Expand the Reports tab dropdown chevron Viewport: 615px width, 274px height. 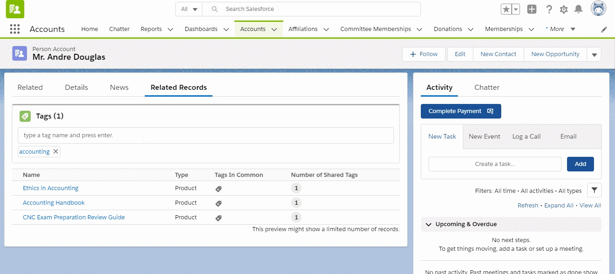tap(170, 29)
